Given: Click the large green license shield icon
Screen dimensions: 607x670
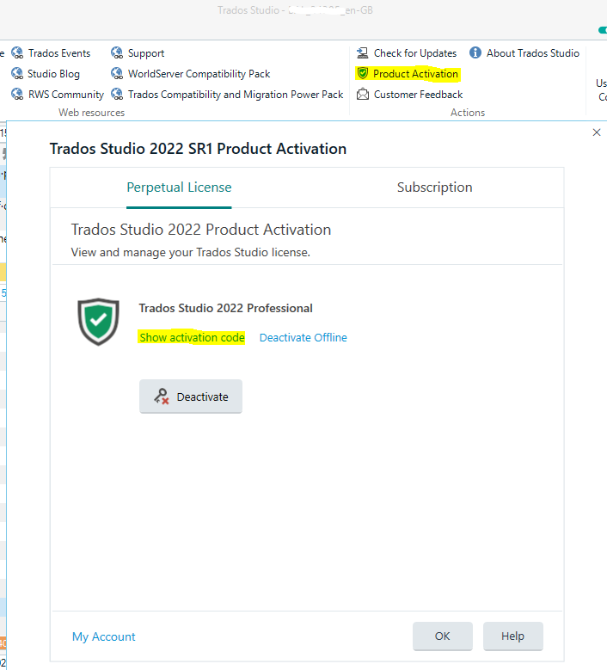Looking at the screenshot, I should [x=98, y=322].
